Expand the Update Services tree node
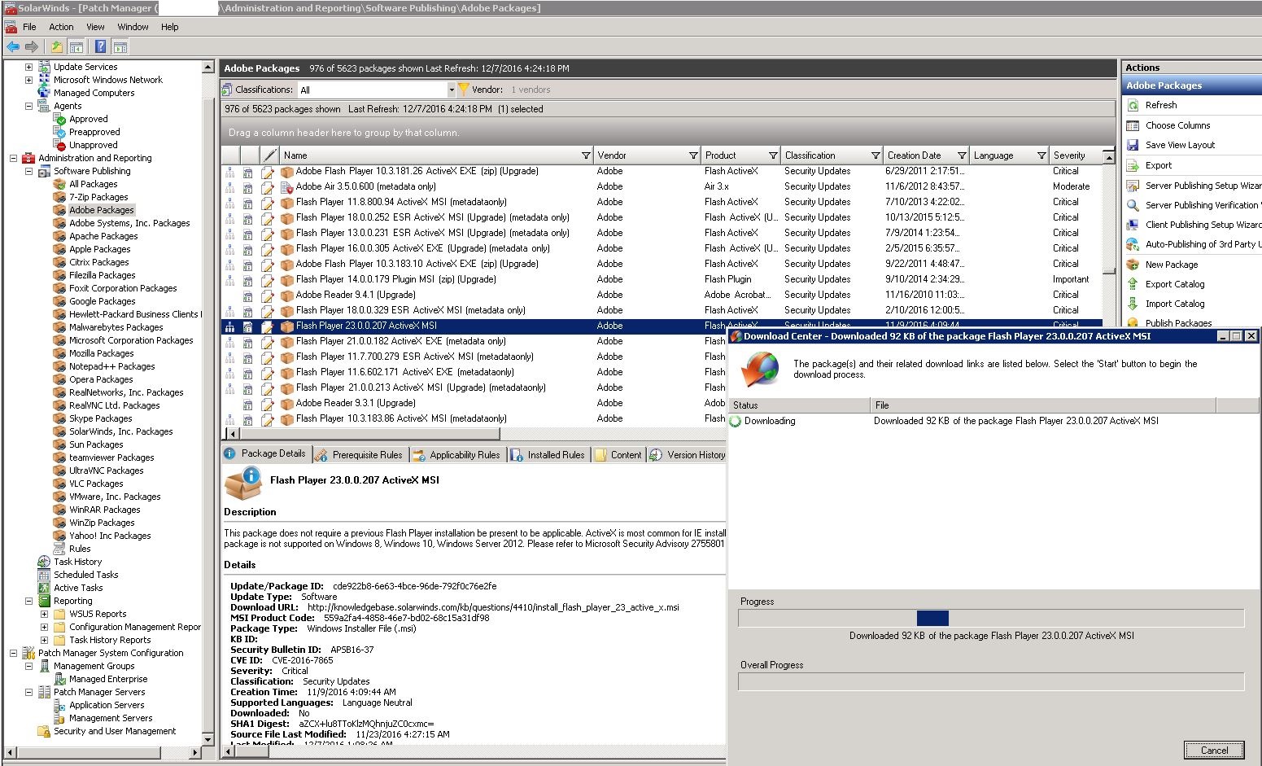 click(28, 67)
